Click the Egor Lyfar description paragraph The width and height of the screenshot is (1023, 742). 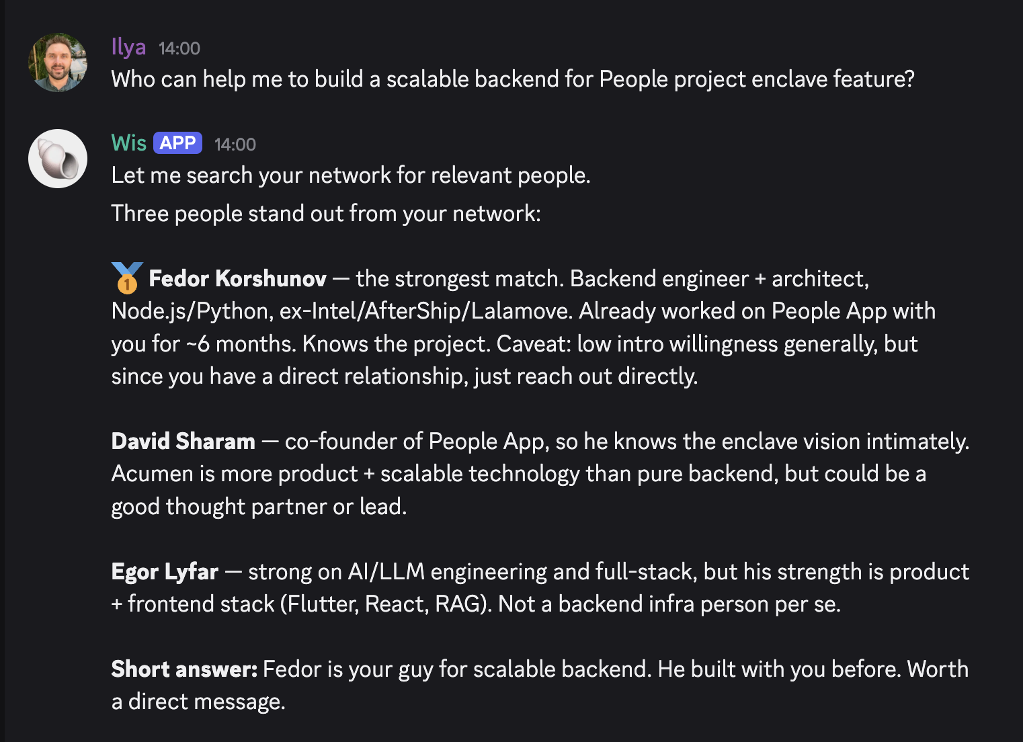coord(538,587)
